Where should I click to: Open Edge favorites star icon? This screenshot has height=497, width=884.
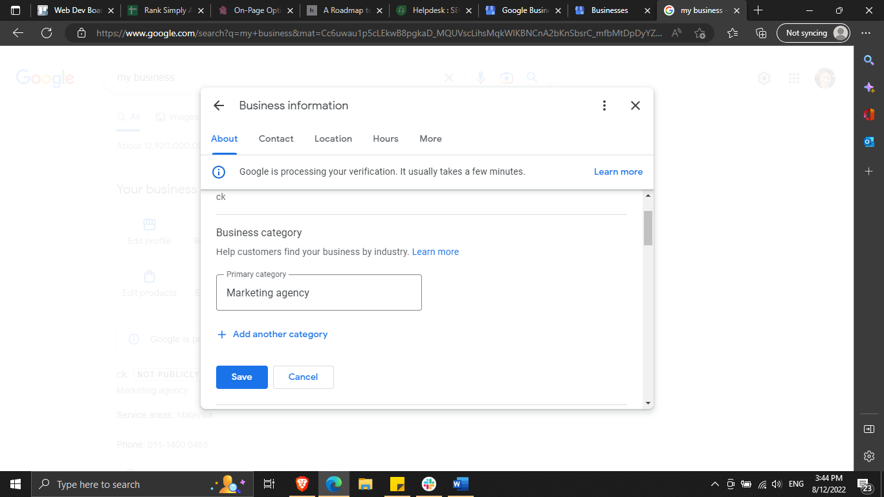(733, 33)
